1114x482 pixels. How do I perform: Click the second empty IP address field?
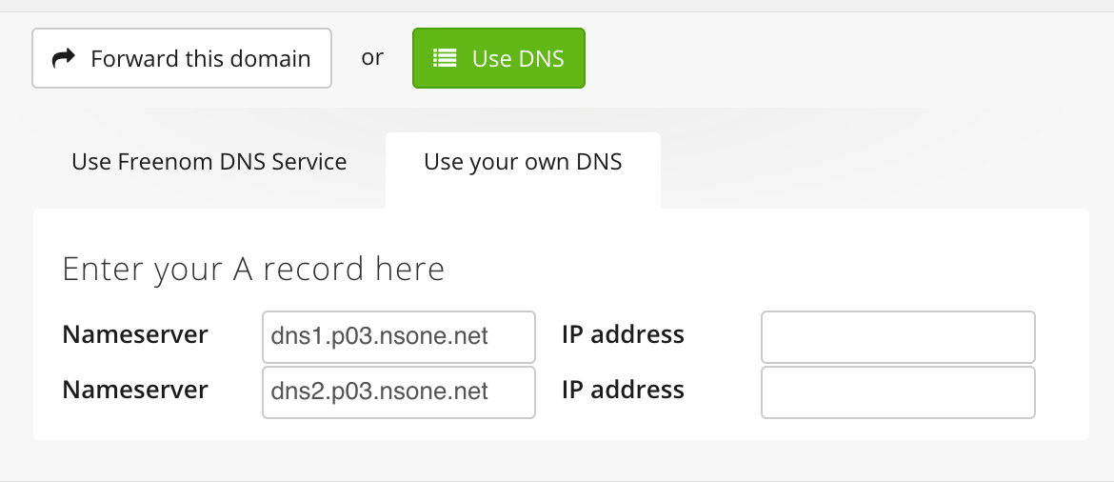(x=898, y=392)
